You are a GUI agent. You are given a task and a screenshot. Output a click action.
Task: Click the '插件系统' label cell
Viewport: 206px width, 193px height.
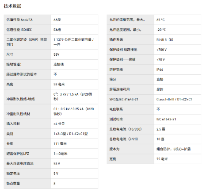(130, 40)
